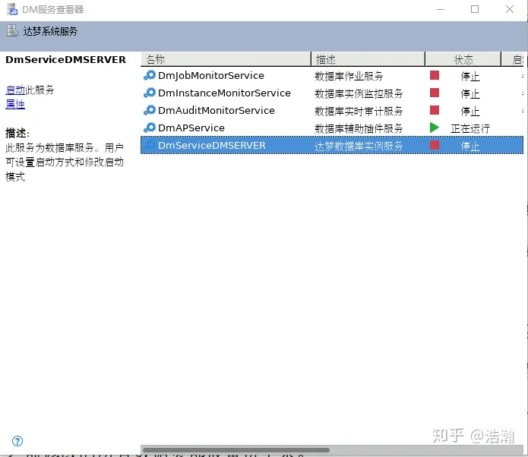
Task: Select the DmAPService name
Action: pyautogui.click(x=191, y=128)
